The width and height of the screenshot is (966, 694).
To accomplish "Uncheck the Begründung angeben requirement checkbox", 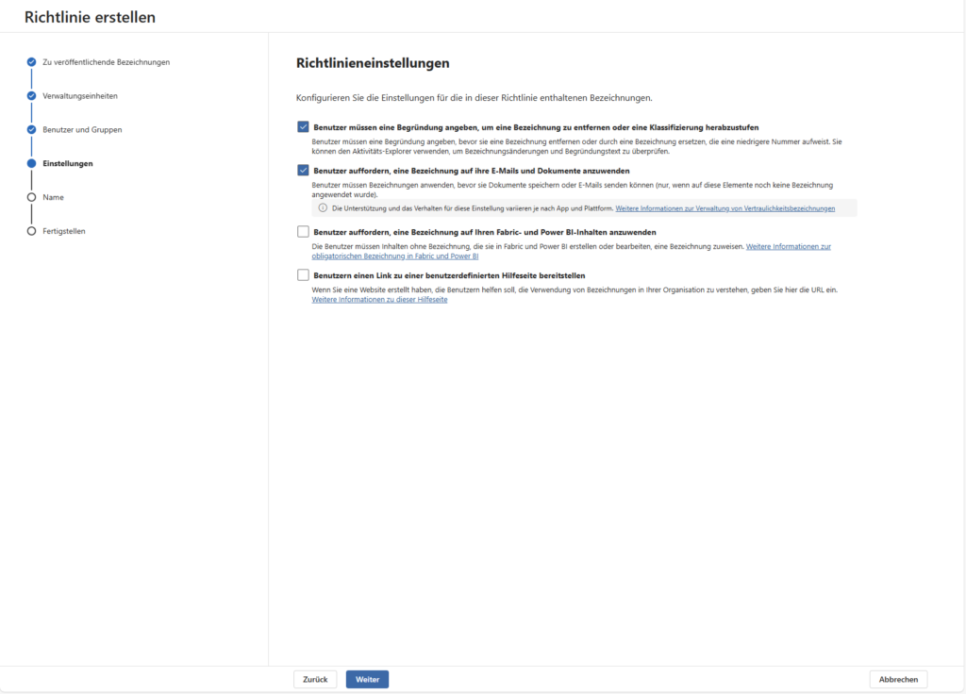I will [x=304, y=125].
